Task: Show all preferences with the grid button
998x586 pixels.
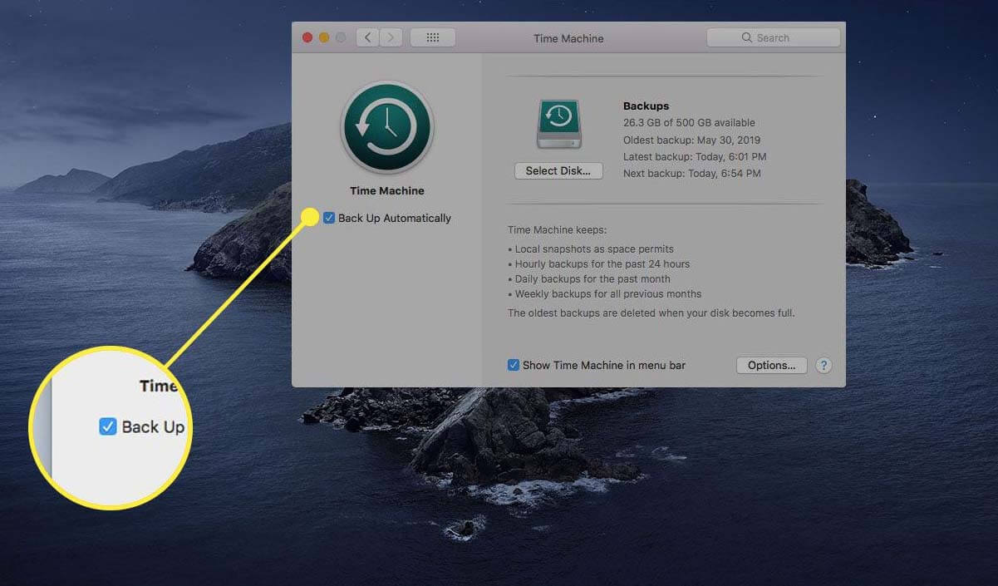Action: (x=432, y=37)
